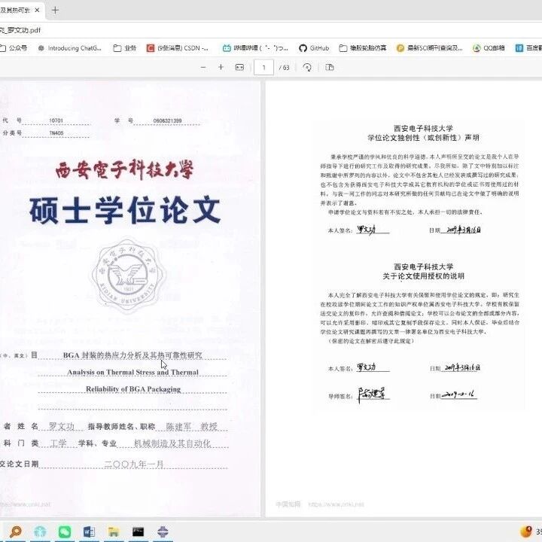542x542 pixels.
Task: Click the thesis title BGA 封装的热应力分析
Action: (x=132, y=355)
